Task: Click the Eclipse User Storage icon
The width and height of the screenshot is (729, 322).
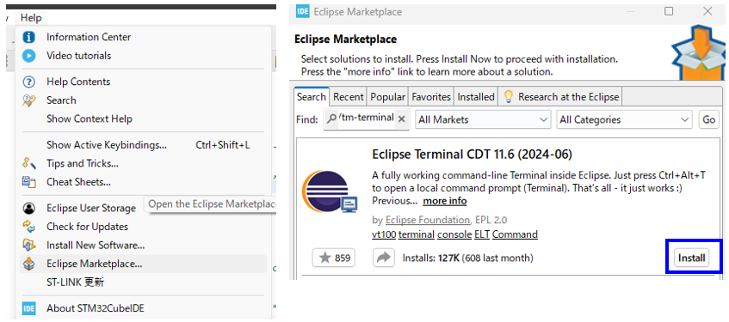Action: pyautogui.click(x=28, y=209)
